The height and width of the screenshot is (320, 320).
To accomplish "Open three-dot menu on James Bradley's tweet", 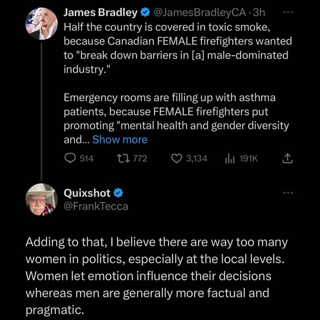I will coord(288,12).
